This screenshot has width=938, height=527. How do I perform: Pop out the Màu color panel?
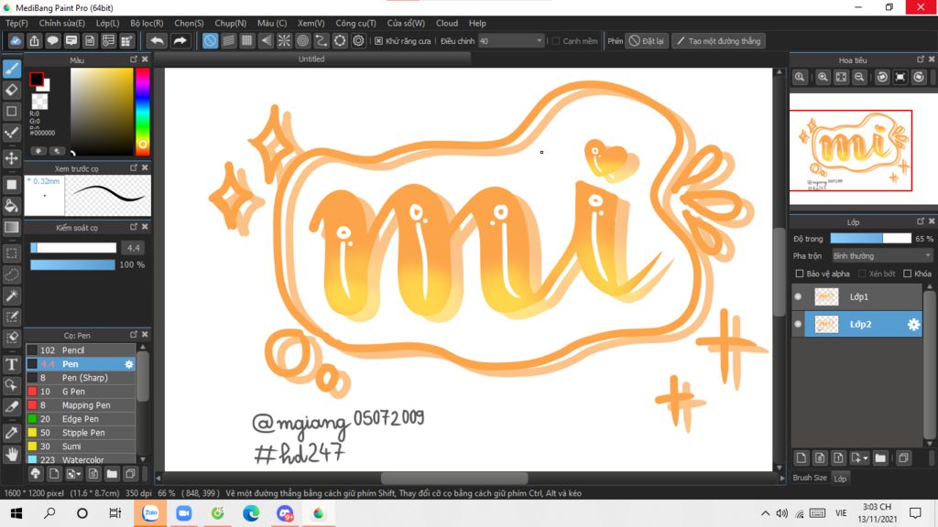[134, 59]
